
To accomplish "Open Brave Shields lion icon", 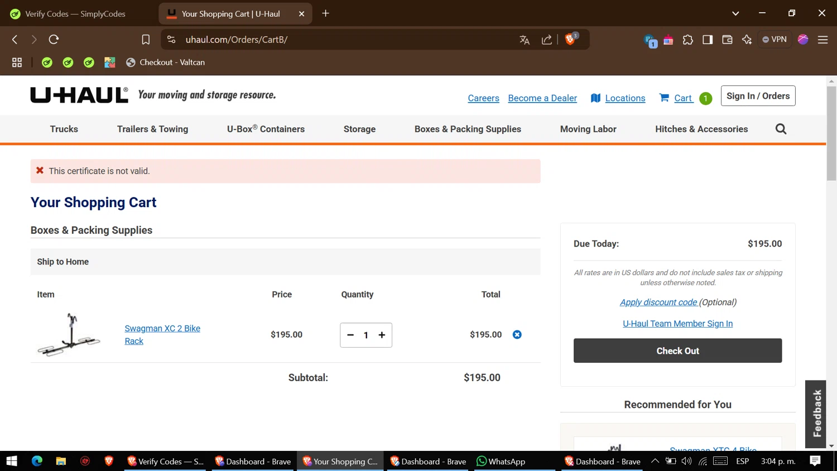I will click(x=571, y=39).
